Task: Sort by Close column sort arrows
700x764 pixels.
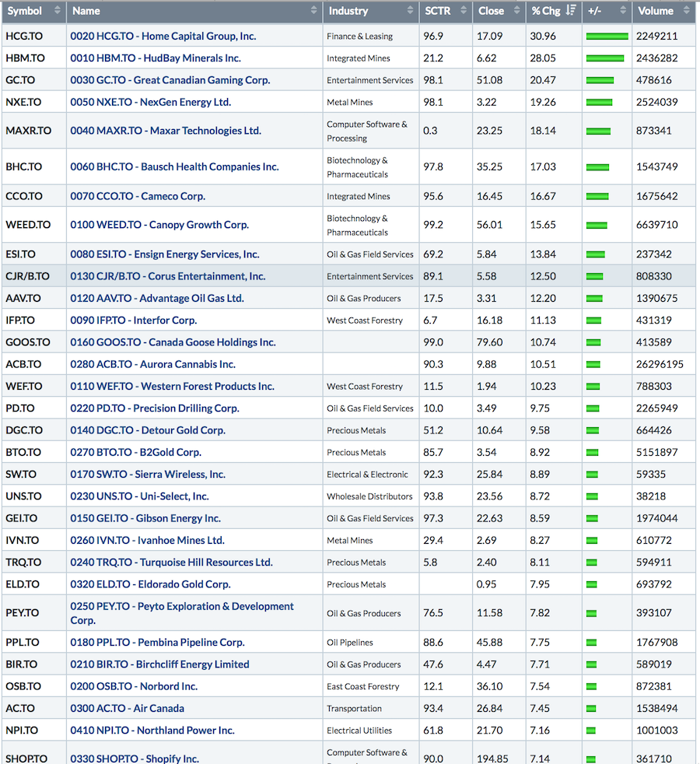Action: pos(517,11)
